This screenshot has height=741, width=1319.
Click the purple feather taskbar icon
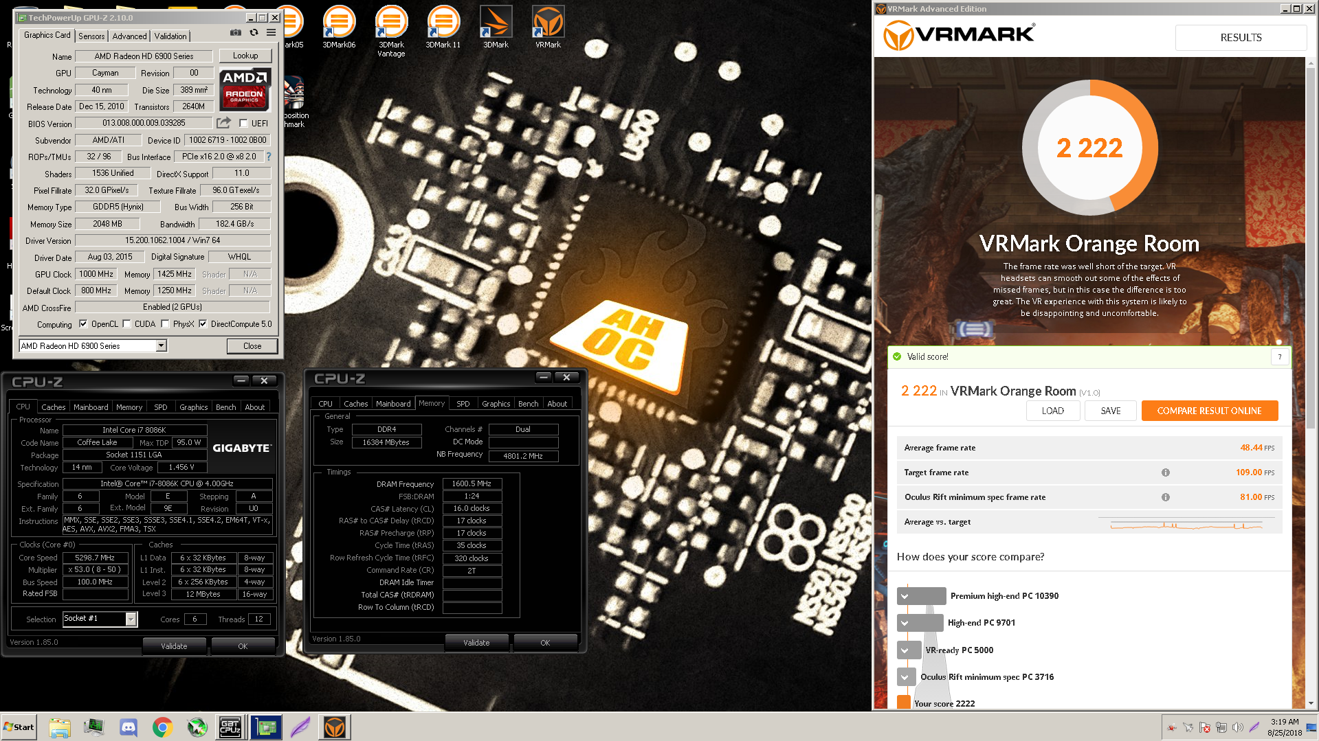point(300,727)
